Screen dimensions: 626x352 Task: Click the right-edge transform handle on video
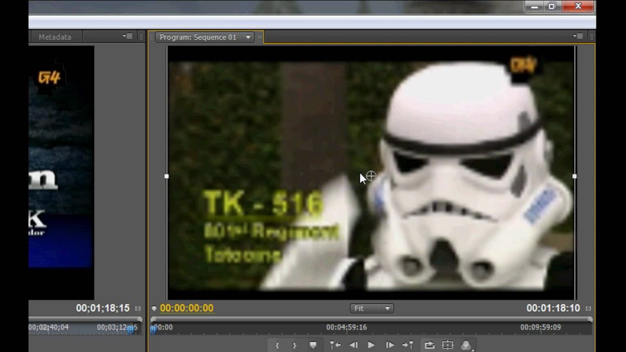(x=575, y=176)
